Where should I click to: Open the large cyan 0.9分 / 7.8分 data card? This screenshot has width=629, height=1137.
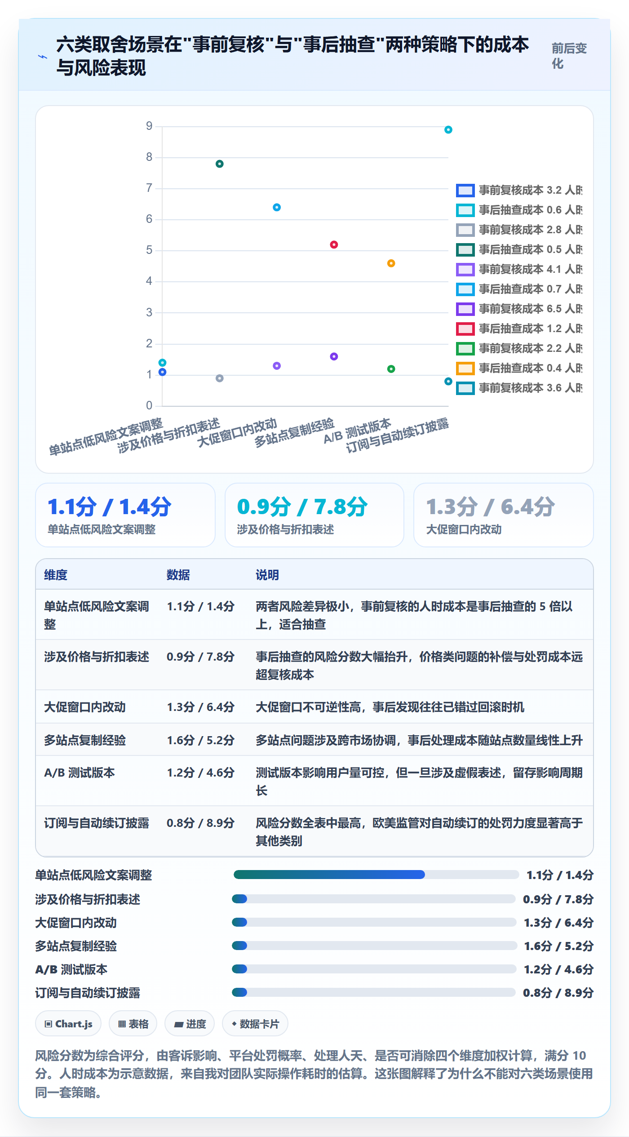314,515
